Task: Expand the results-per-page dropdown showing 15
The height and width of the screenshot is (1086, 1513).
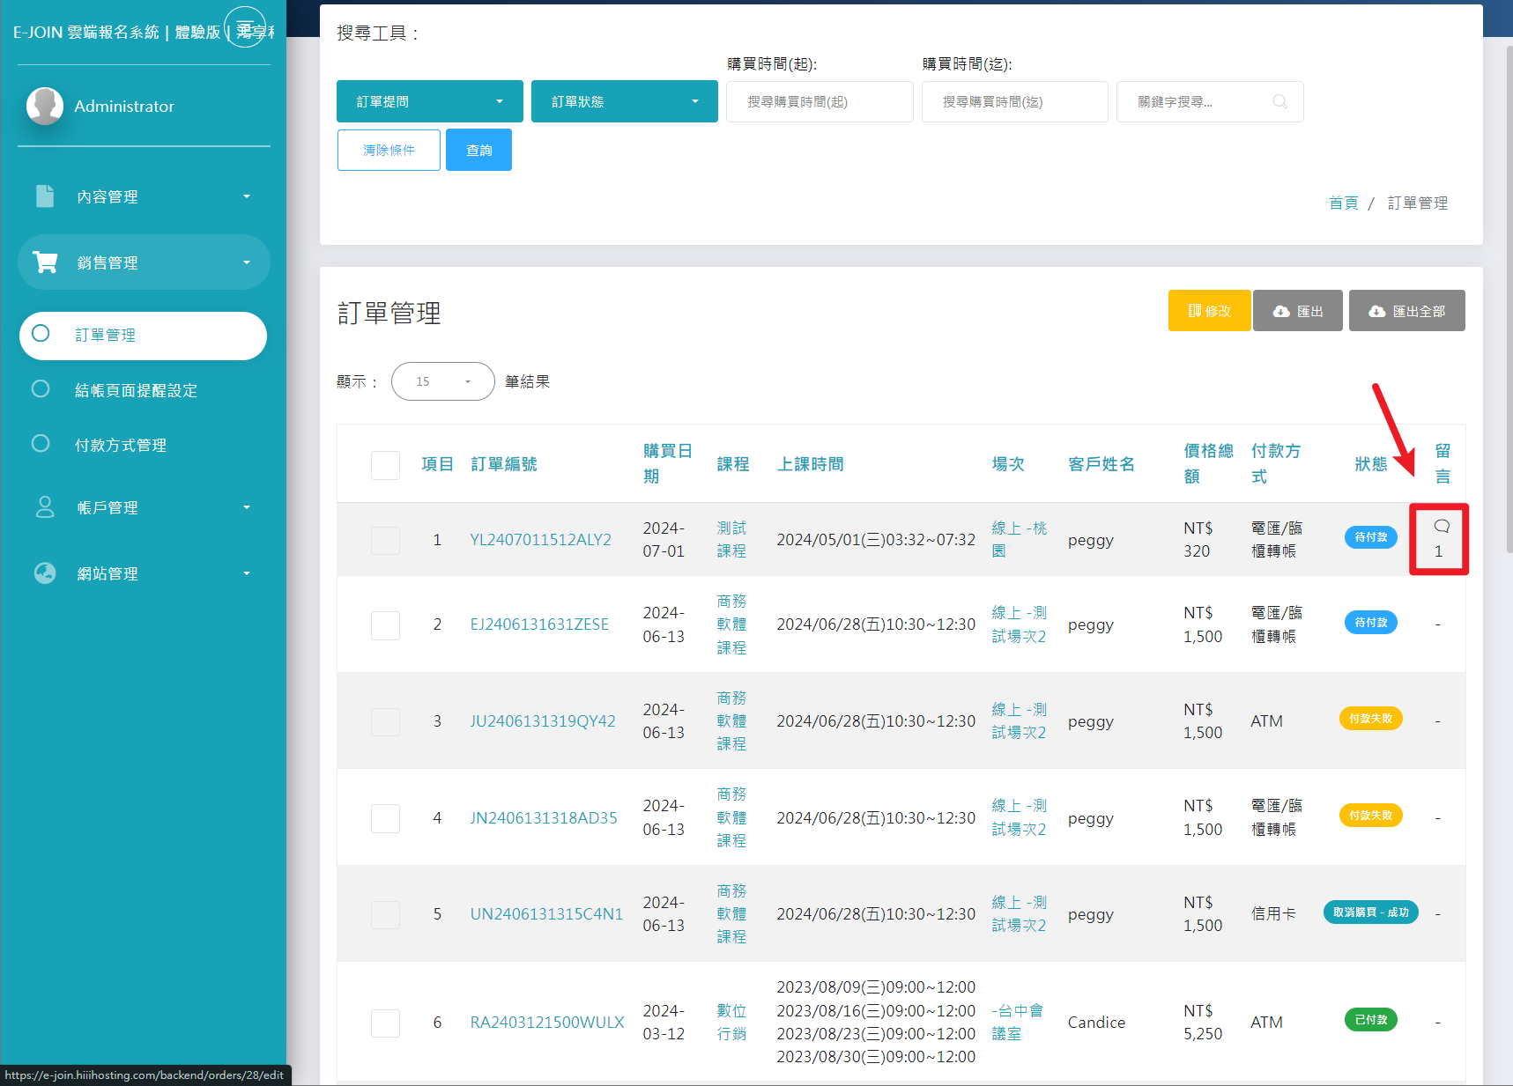Action: (x=442, y=381)
